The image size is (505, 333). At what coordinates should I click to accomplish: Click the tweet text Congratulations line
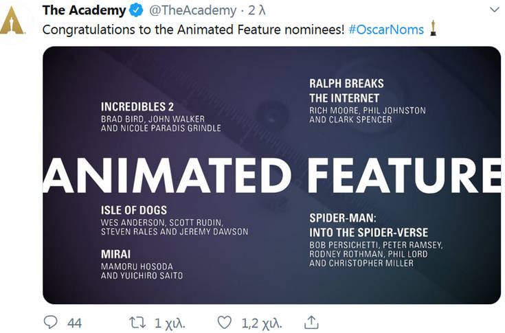click(193, 30)
